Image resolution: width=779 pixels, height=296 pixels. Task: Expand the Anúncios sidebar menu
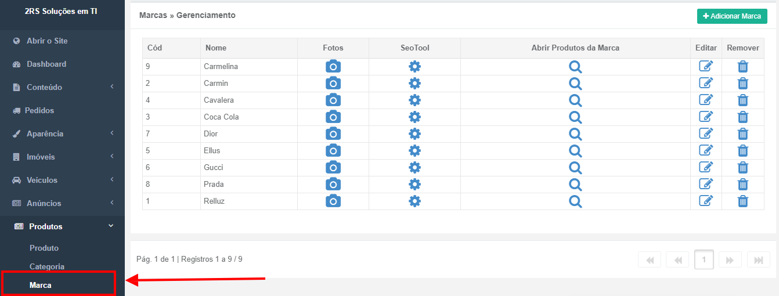point(62,203)
